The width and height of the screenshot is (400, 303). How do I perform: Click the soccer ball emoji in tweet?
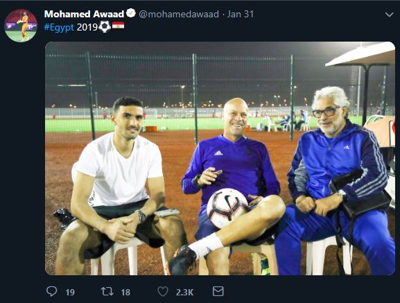[105, 26]
